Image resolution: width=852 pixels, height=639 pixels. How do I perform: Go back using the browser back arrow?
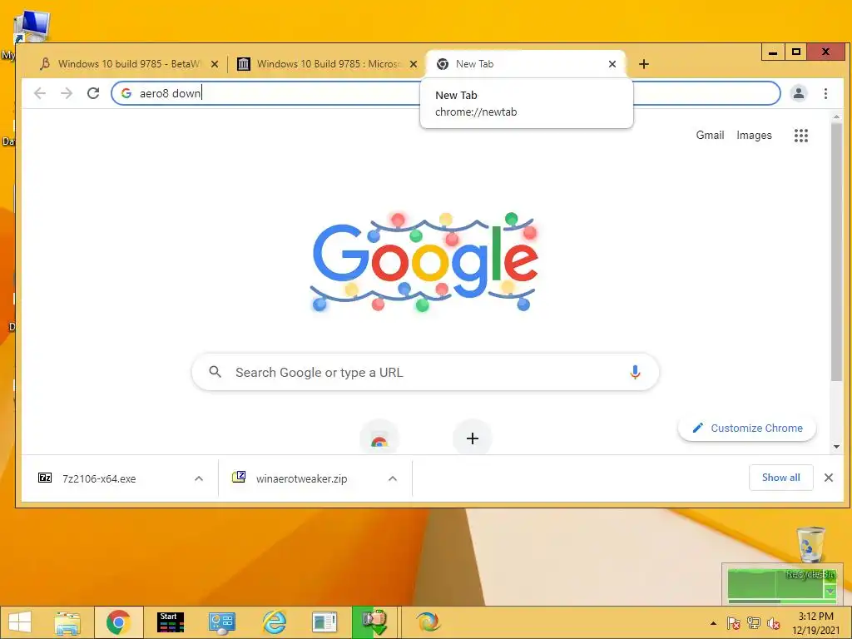click(40, 93)
